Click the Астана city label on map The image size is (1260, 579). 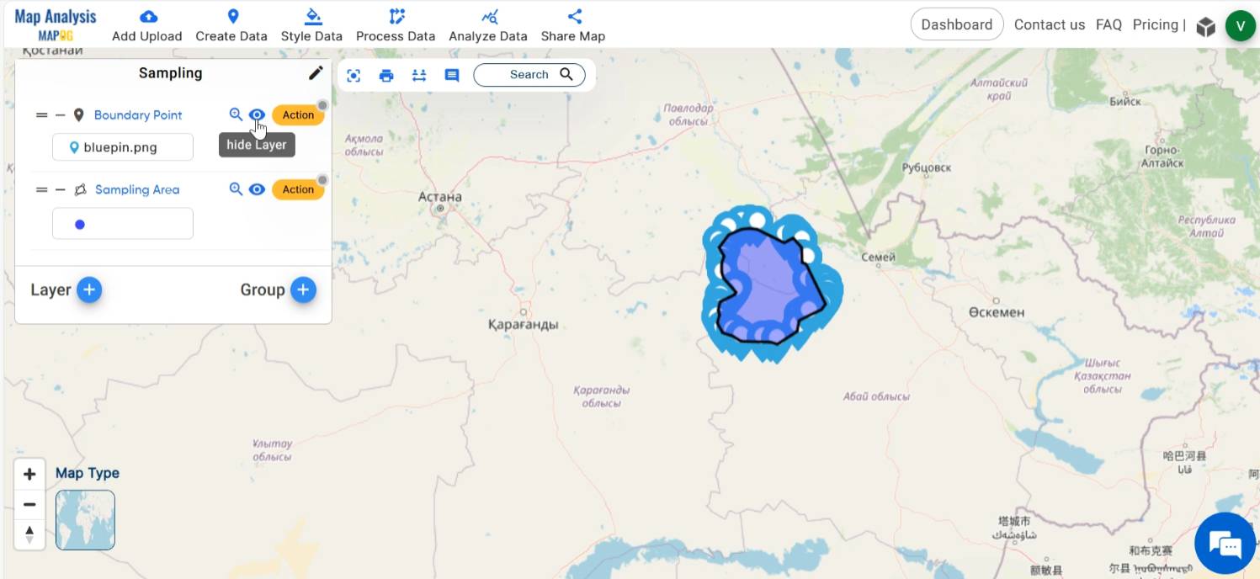coord(440,197)
